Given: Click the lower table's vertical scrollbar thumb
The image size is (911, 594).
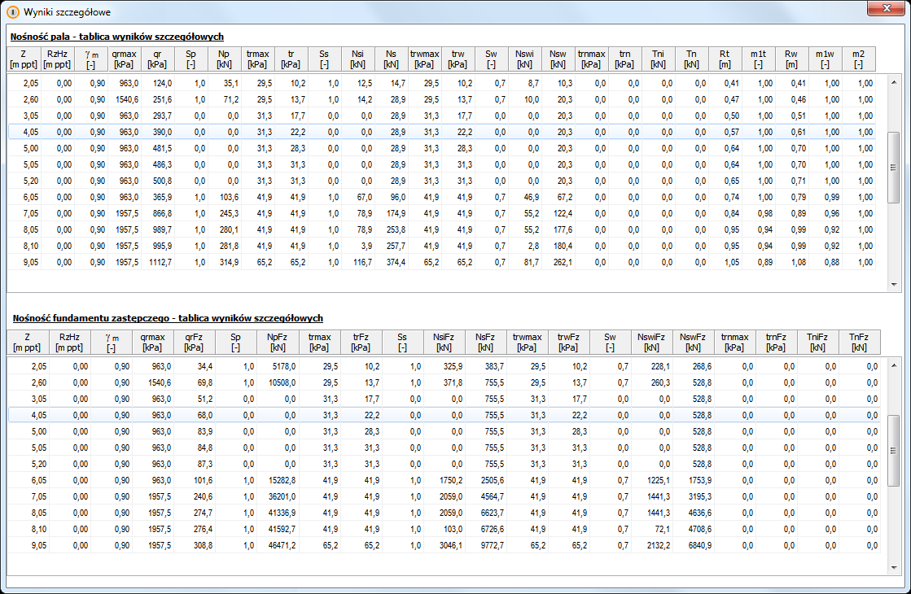Looking at the screenshot, I should (x=892, y=449).
